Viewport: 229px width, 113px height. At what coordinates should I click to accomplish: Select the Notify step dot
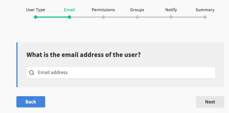click(x=171, y=17)
